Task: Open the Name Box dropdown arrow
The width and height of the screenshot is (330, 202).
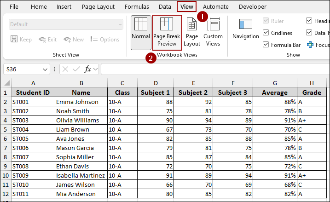Action: (x=45, y=69)
